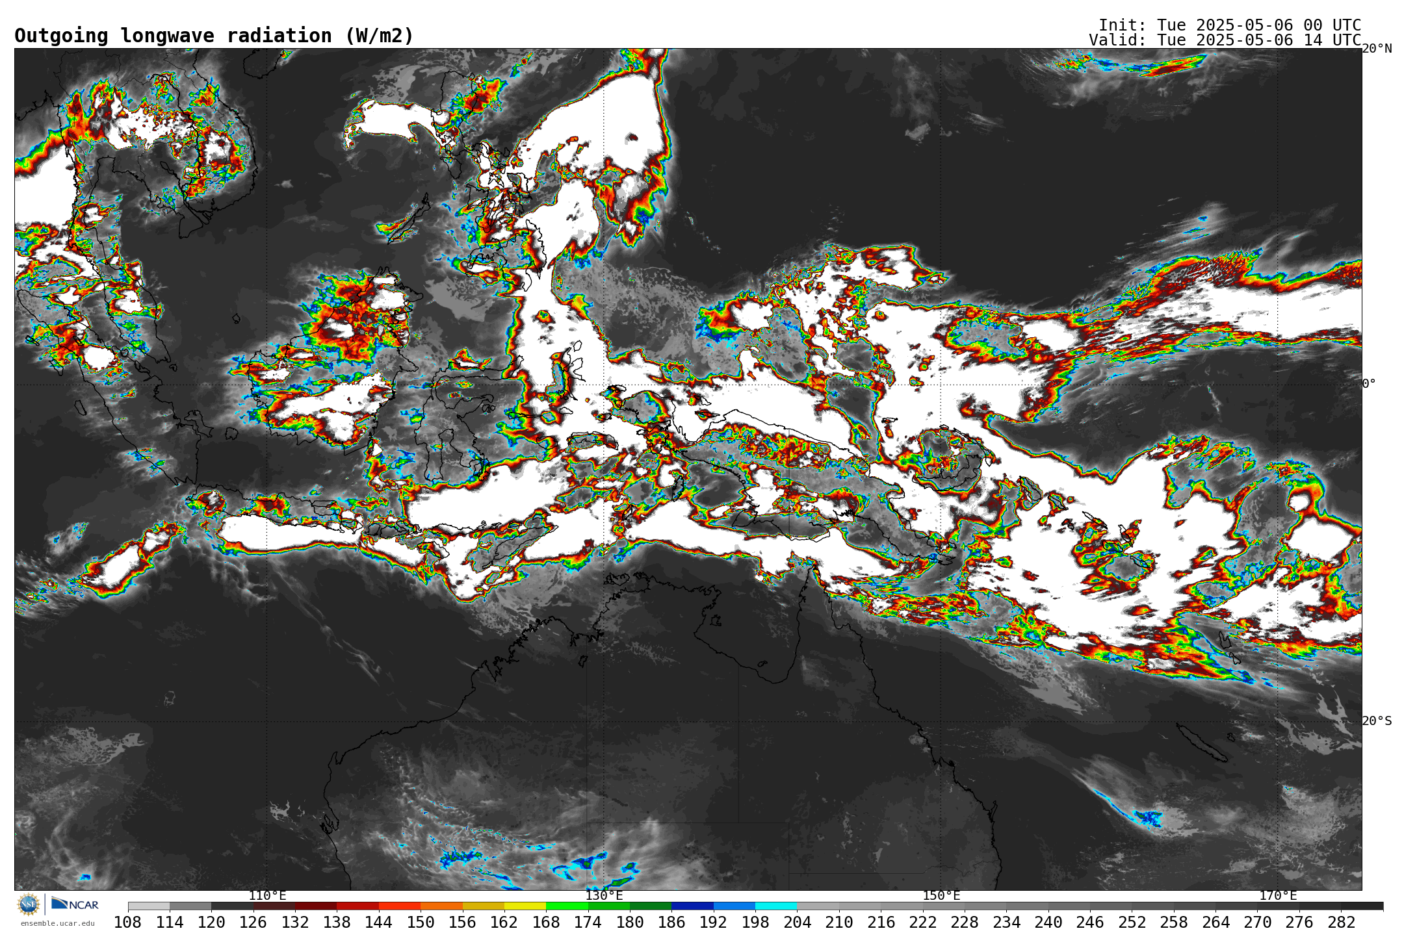This screenshot has width=1404, height=931.
Task: Click the 20°S latitude label
Action: tap(1377, 721)
